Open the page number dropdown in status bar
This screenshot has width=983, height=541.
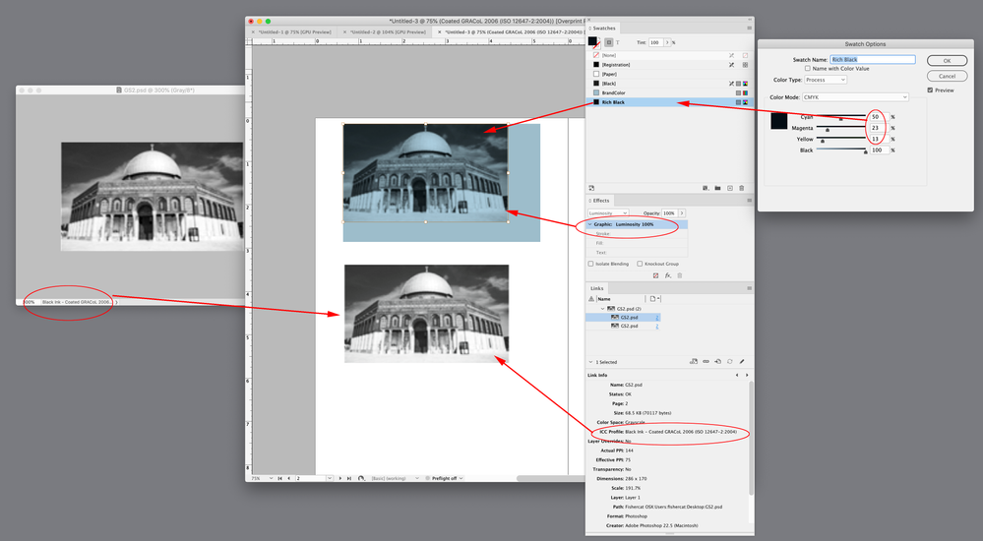(x=330, y=478)
